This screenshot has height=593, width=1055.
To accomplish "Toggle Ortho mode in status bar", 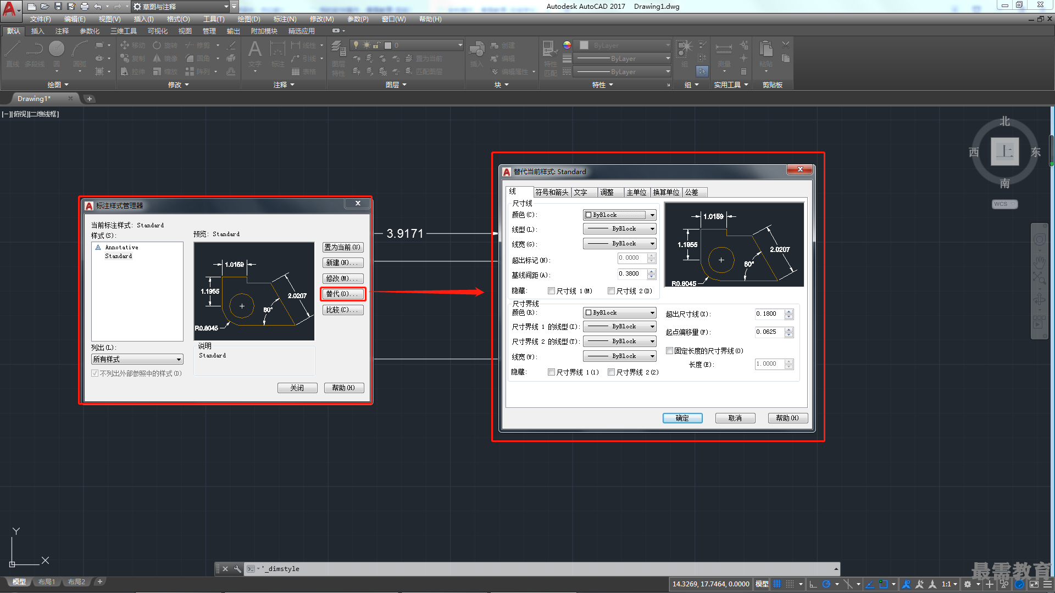I will 813,584.
